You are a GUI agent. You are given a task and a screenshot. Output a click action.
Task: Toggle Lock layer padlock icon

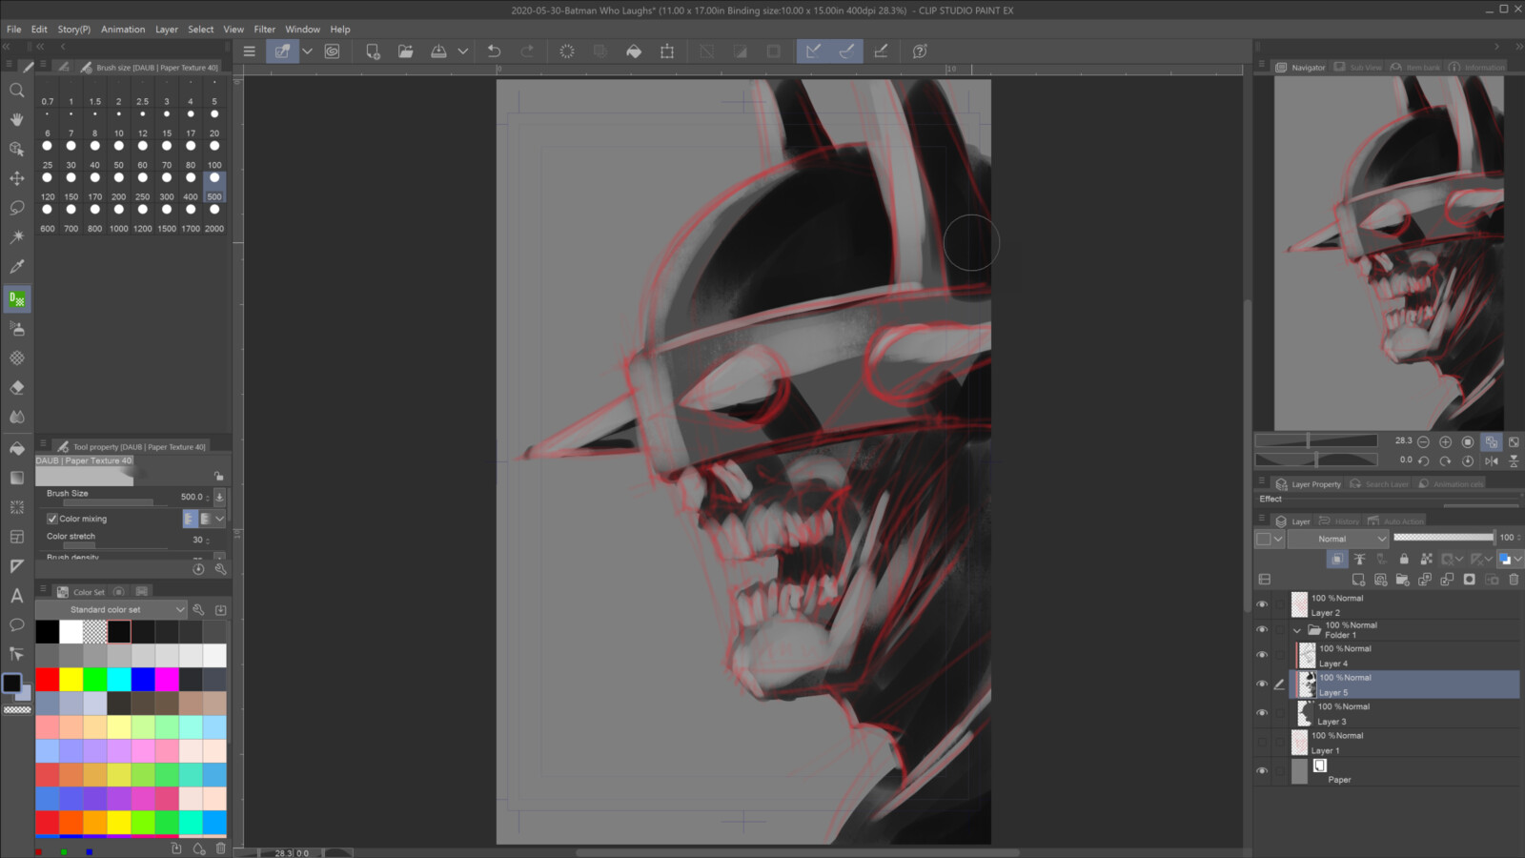point(1404,559)
